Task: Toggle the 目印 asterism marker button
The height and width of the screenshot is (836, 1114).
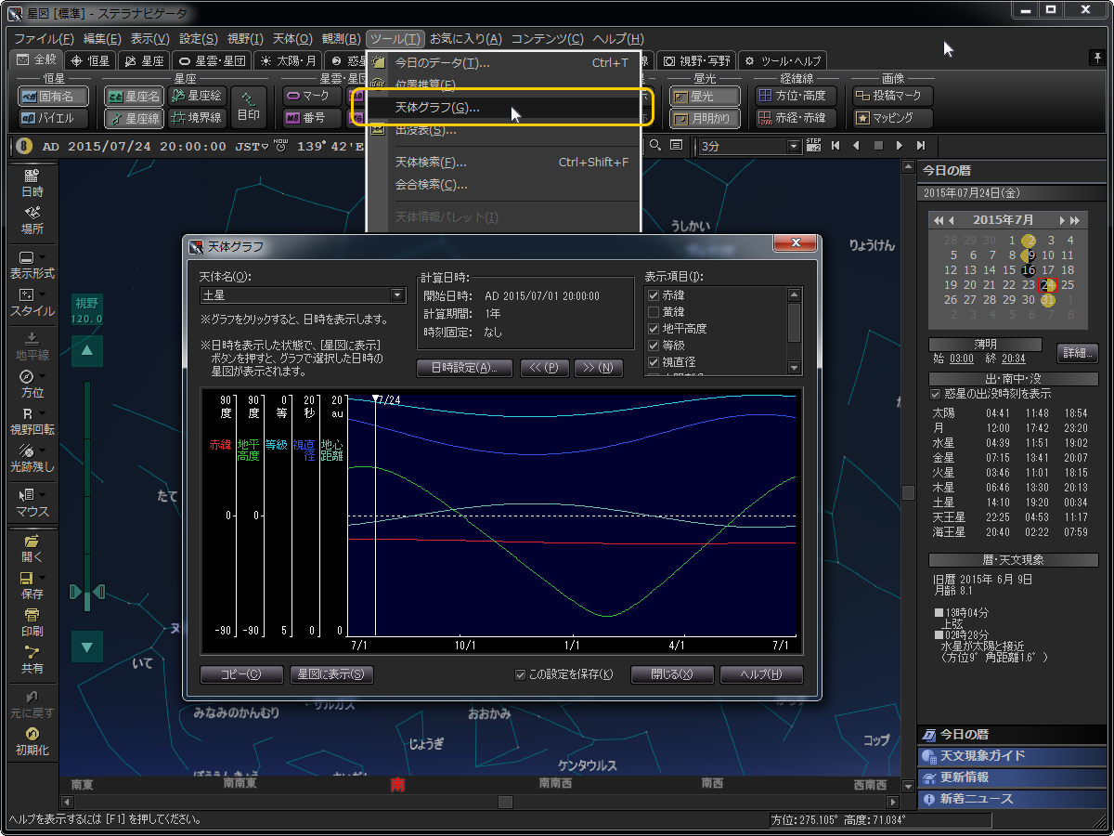Action: point(249,107)
